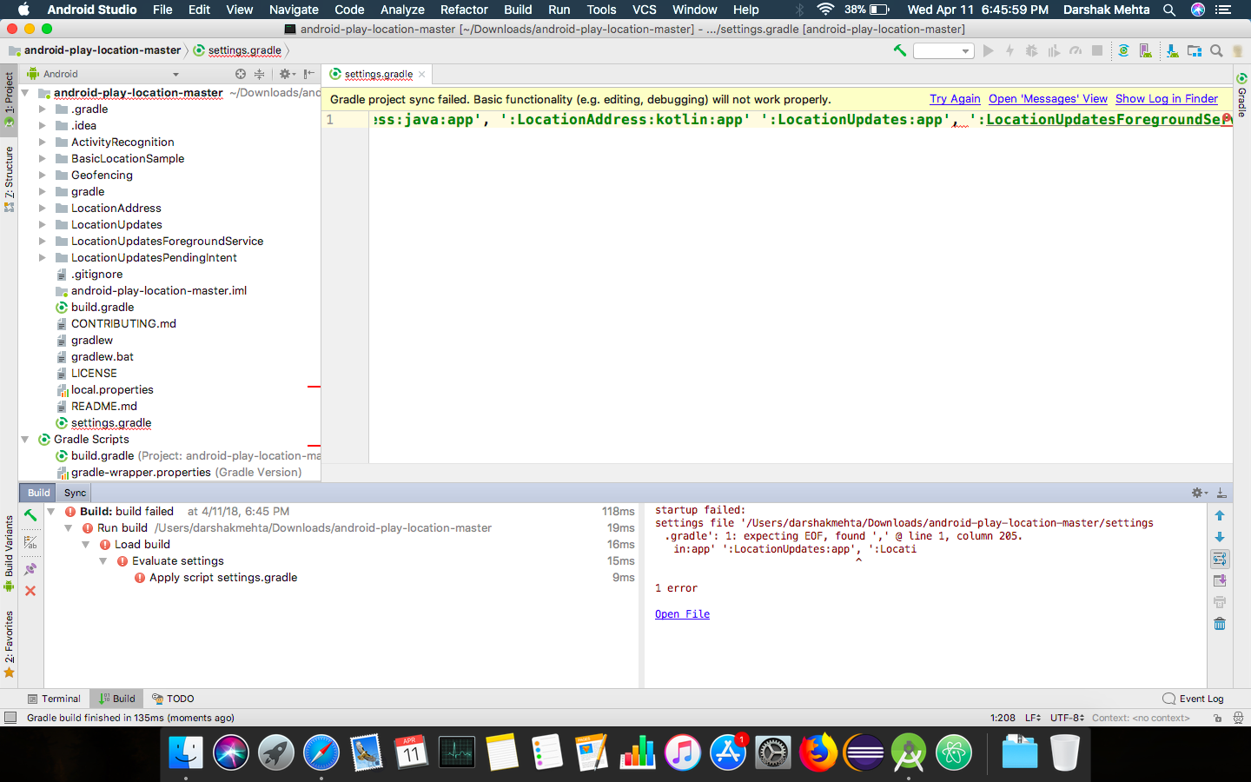Click the Try Again link
The height and width of the screenshot is (782, 1251).
point(954,98)
